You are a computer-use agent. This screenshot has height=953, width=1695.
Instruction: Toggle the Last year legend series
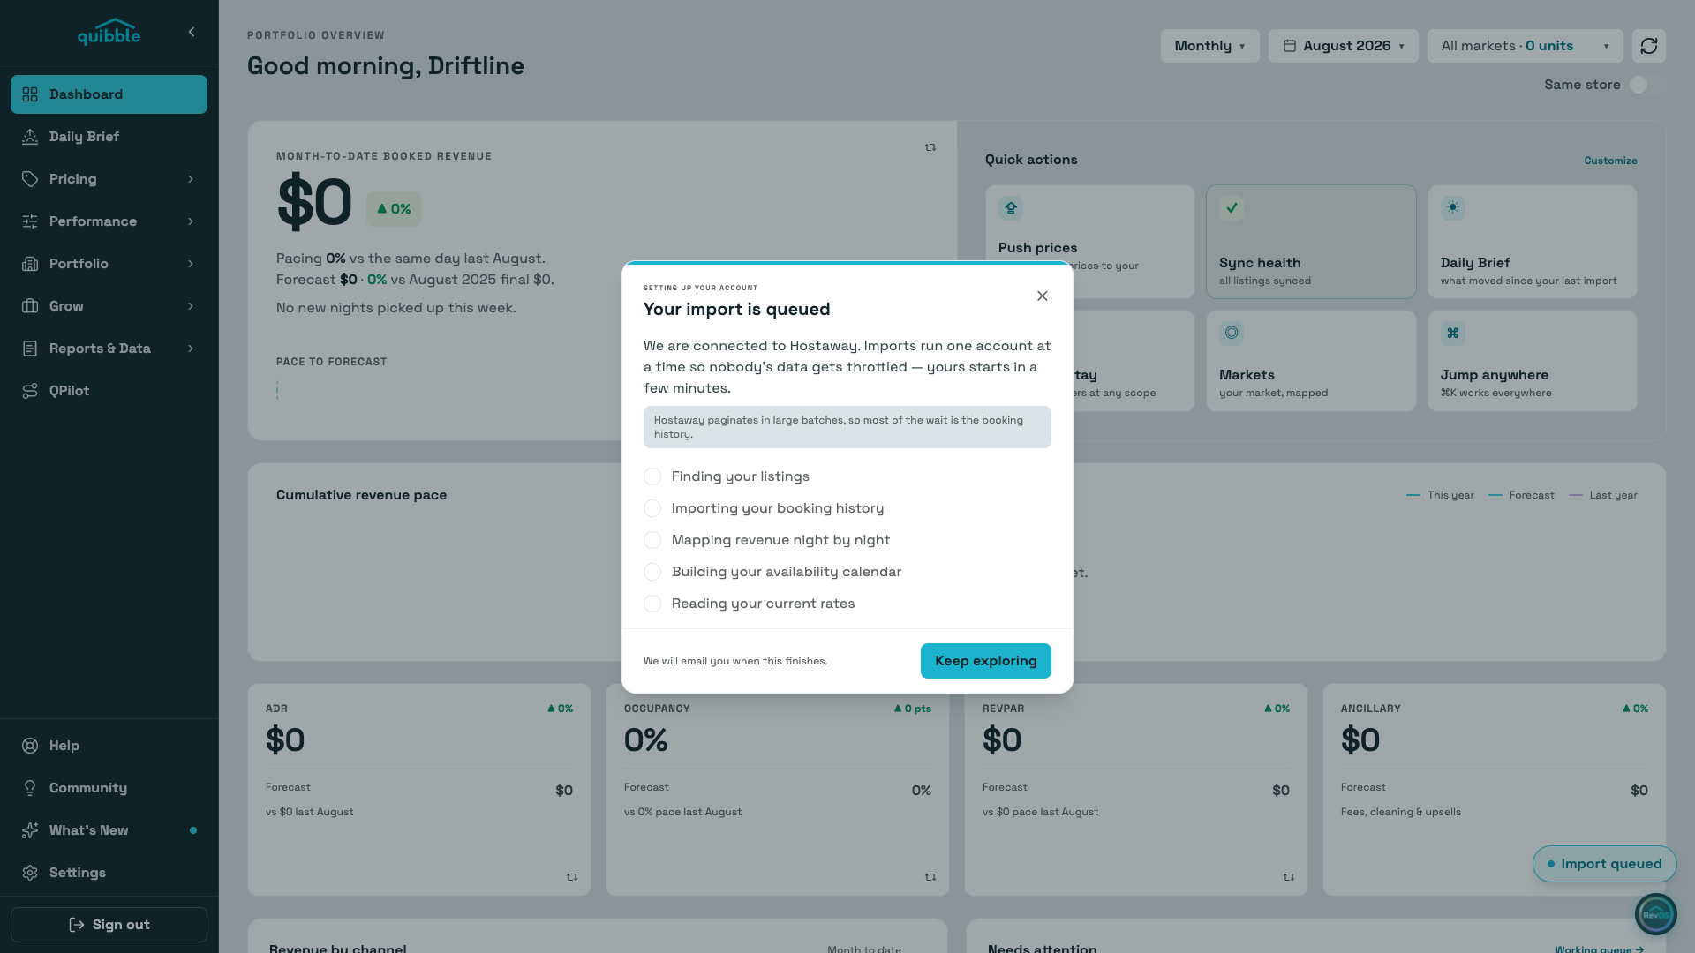point(1603,495)
